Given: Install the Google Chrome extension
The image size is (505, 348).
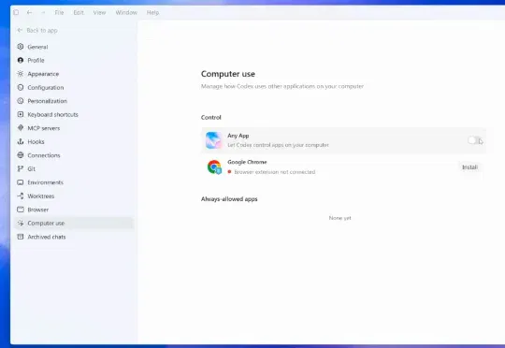Looking at the screenshot, I should [x=469, y=167].
